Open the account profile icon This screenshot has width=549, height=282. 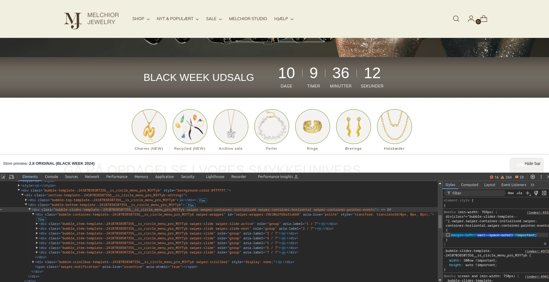pyautogui.click(x=471, y=19)
